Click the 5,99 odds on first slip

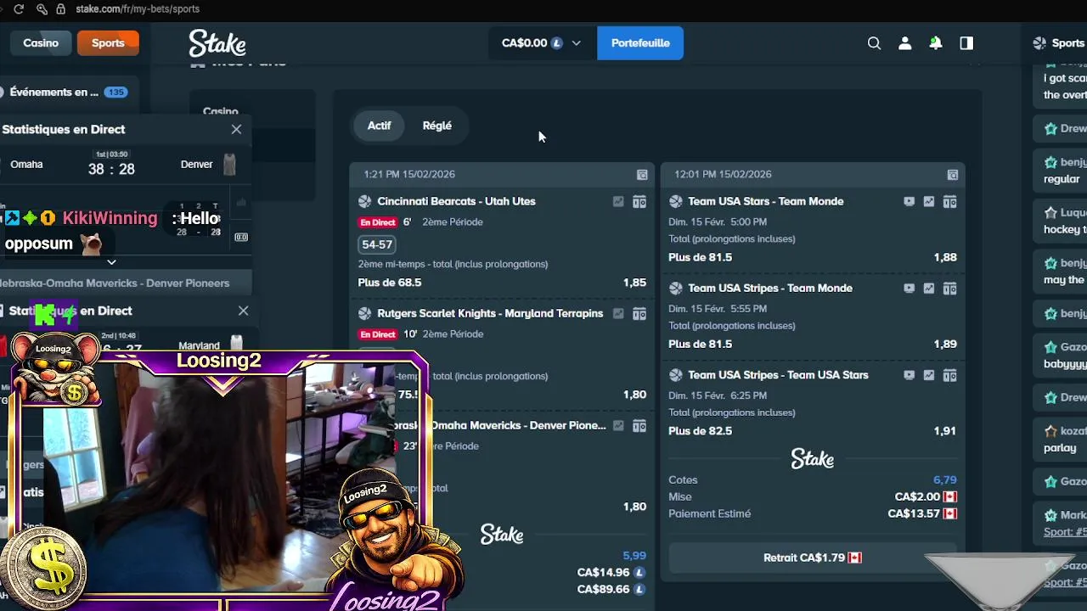634,556
